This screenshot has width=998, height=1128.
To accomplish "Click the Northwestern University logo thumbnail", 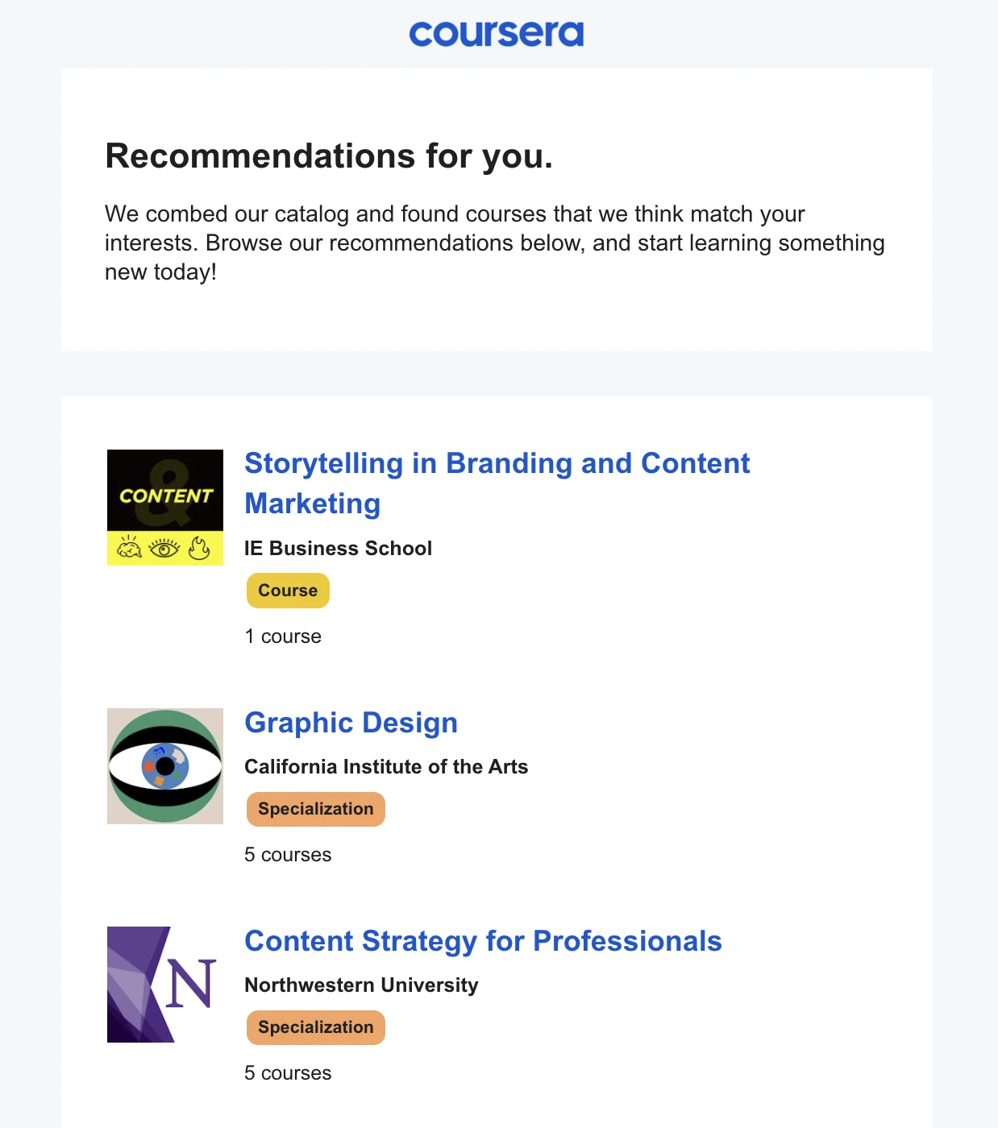I will tap(165, 984).
